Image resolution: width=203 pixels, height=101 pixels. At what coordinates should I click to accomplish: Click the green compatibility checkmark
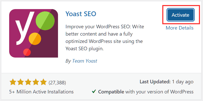pos(94,91)
